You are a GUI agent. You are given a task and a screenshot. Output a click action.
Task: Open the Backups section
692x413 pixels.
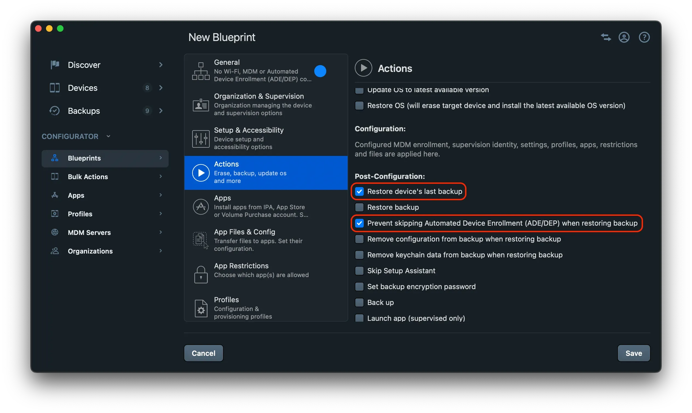click(83, 110)
